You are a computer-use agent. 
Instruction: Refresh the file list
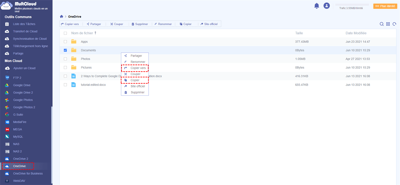click(x=394, y=24)
